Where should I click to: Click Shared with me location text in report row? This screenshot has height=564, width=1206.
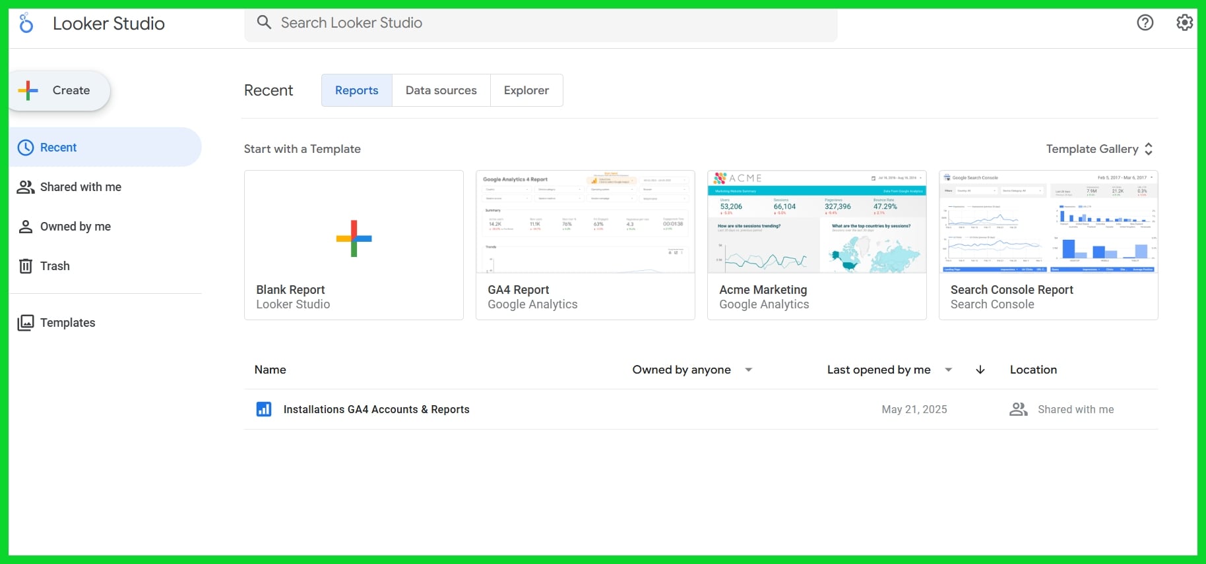click(x=1076, y=409)
